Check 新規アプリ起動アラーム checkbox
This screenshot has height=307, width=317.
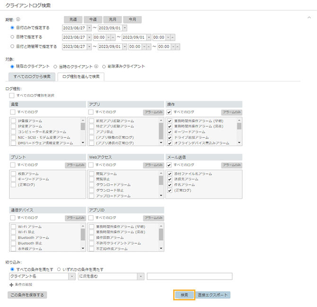tap(92, 121)
